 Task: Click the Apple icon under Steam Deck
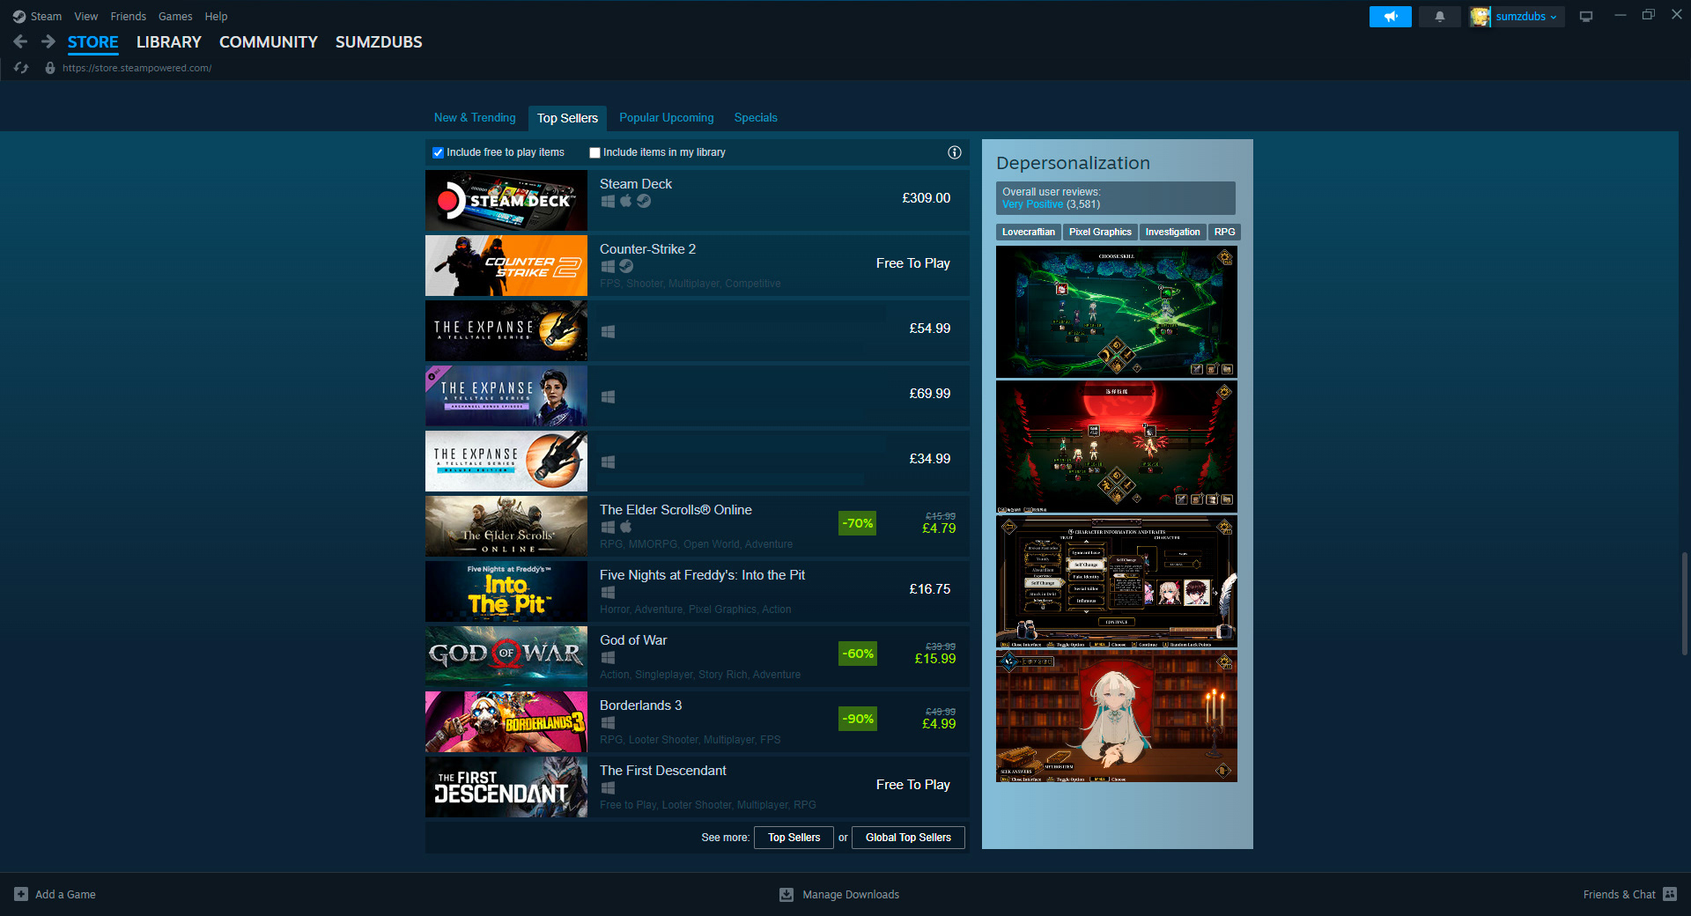tap(626, 201)
